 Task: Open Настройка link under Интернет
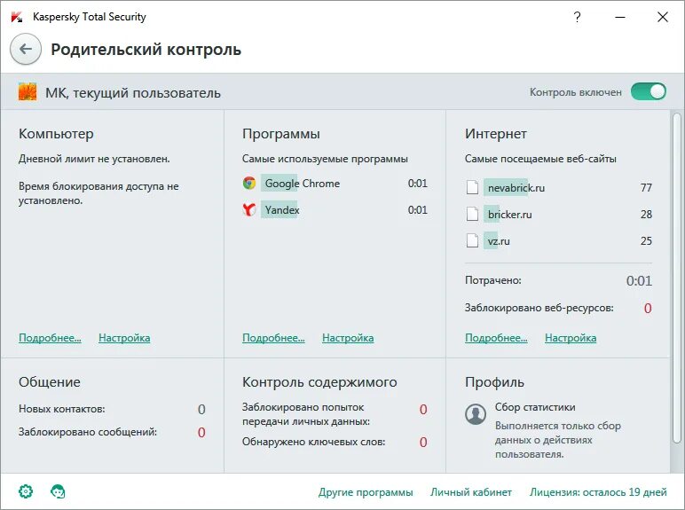pyautogui.click(x=571, y=338)
